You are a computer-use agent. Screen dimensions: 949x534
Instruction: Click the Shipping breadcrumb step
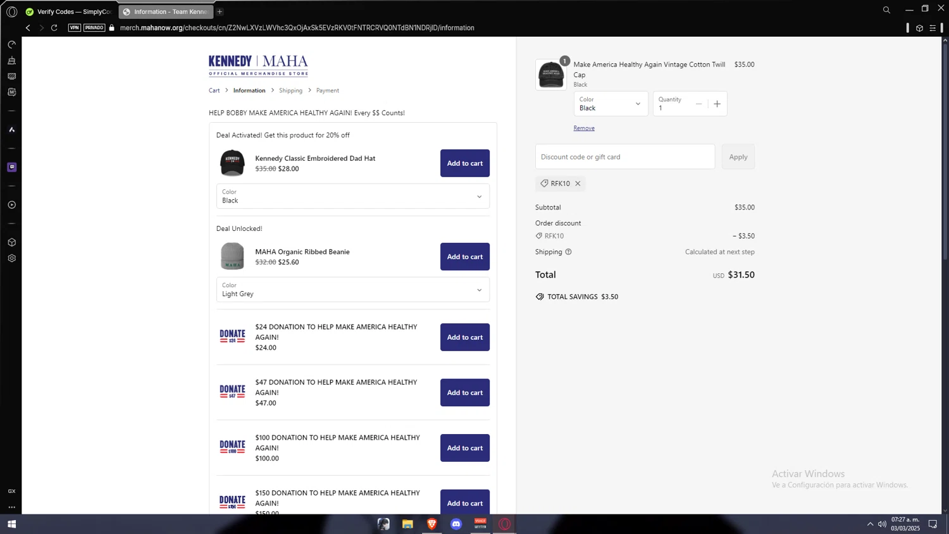[x=290, y=90]
